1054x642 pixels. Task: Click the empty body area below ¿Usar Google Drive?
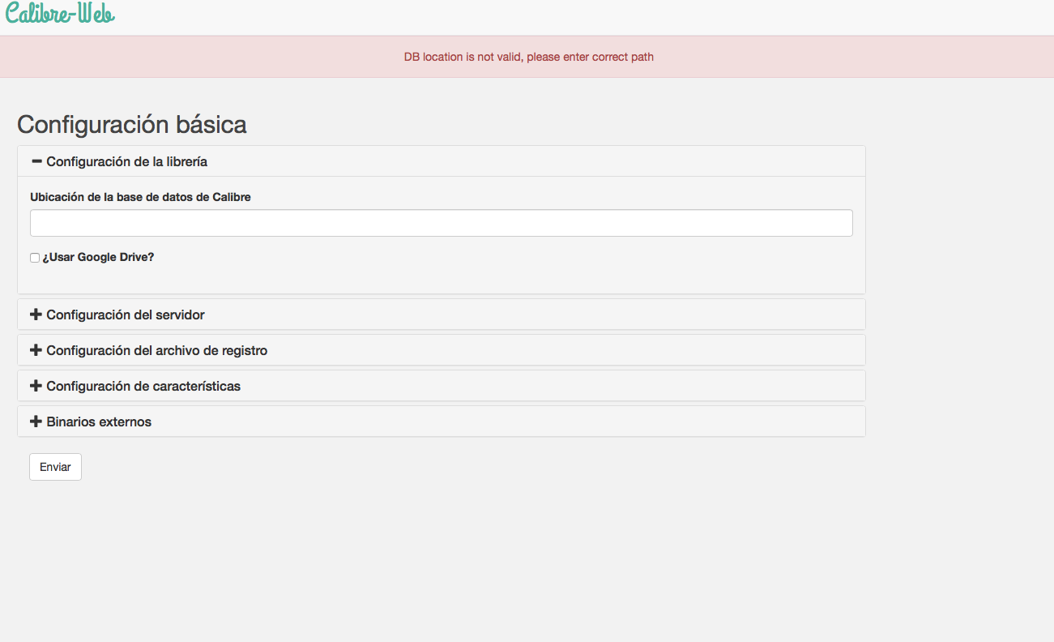[x=442, y=278]
